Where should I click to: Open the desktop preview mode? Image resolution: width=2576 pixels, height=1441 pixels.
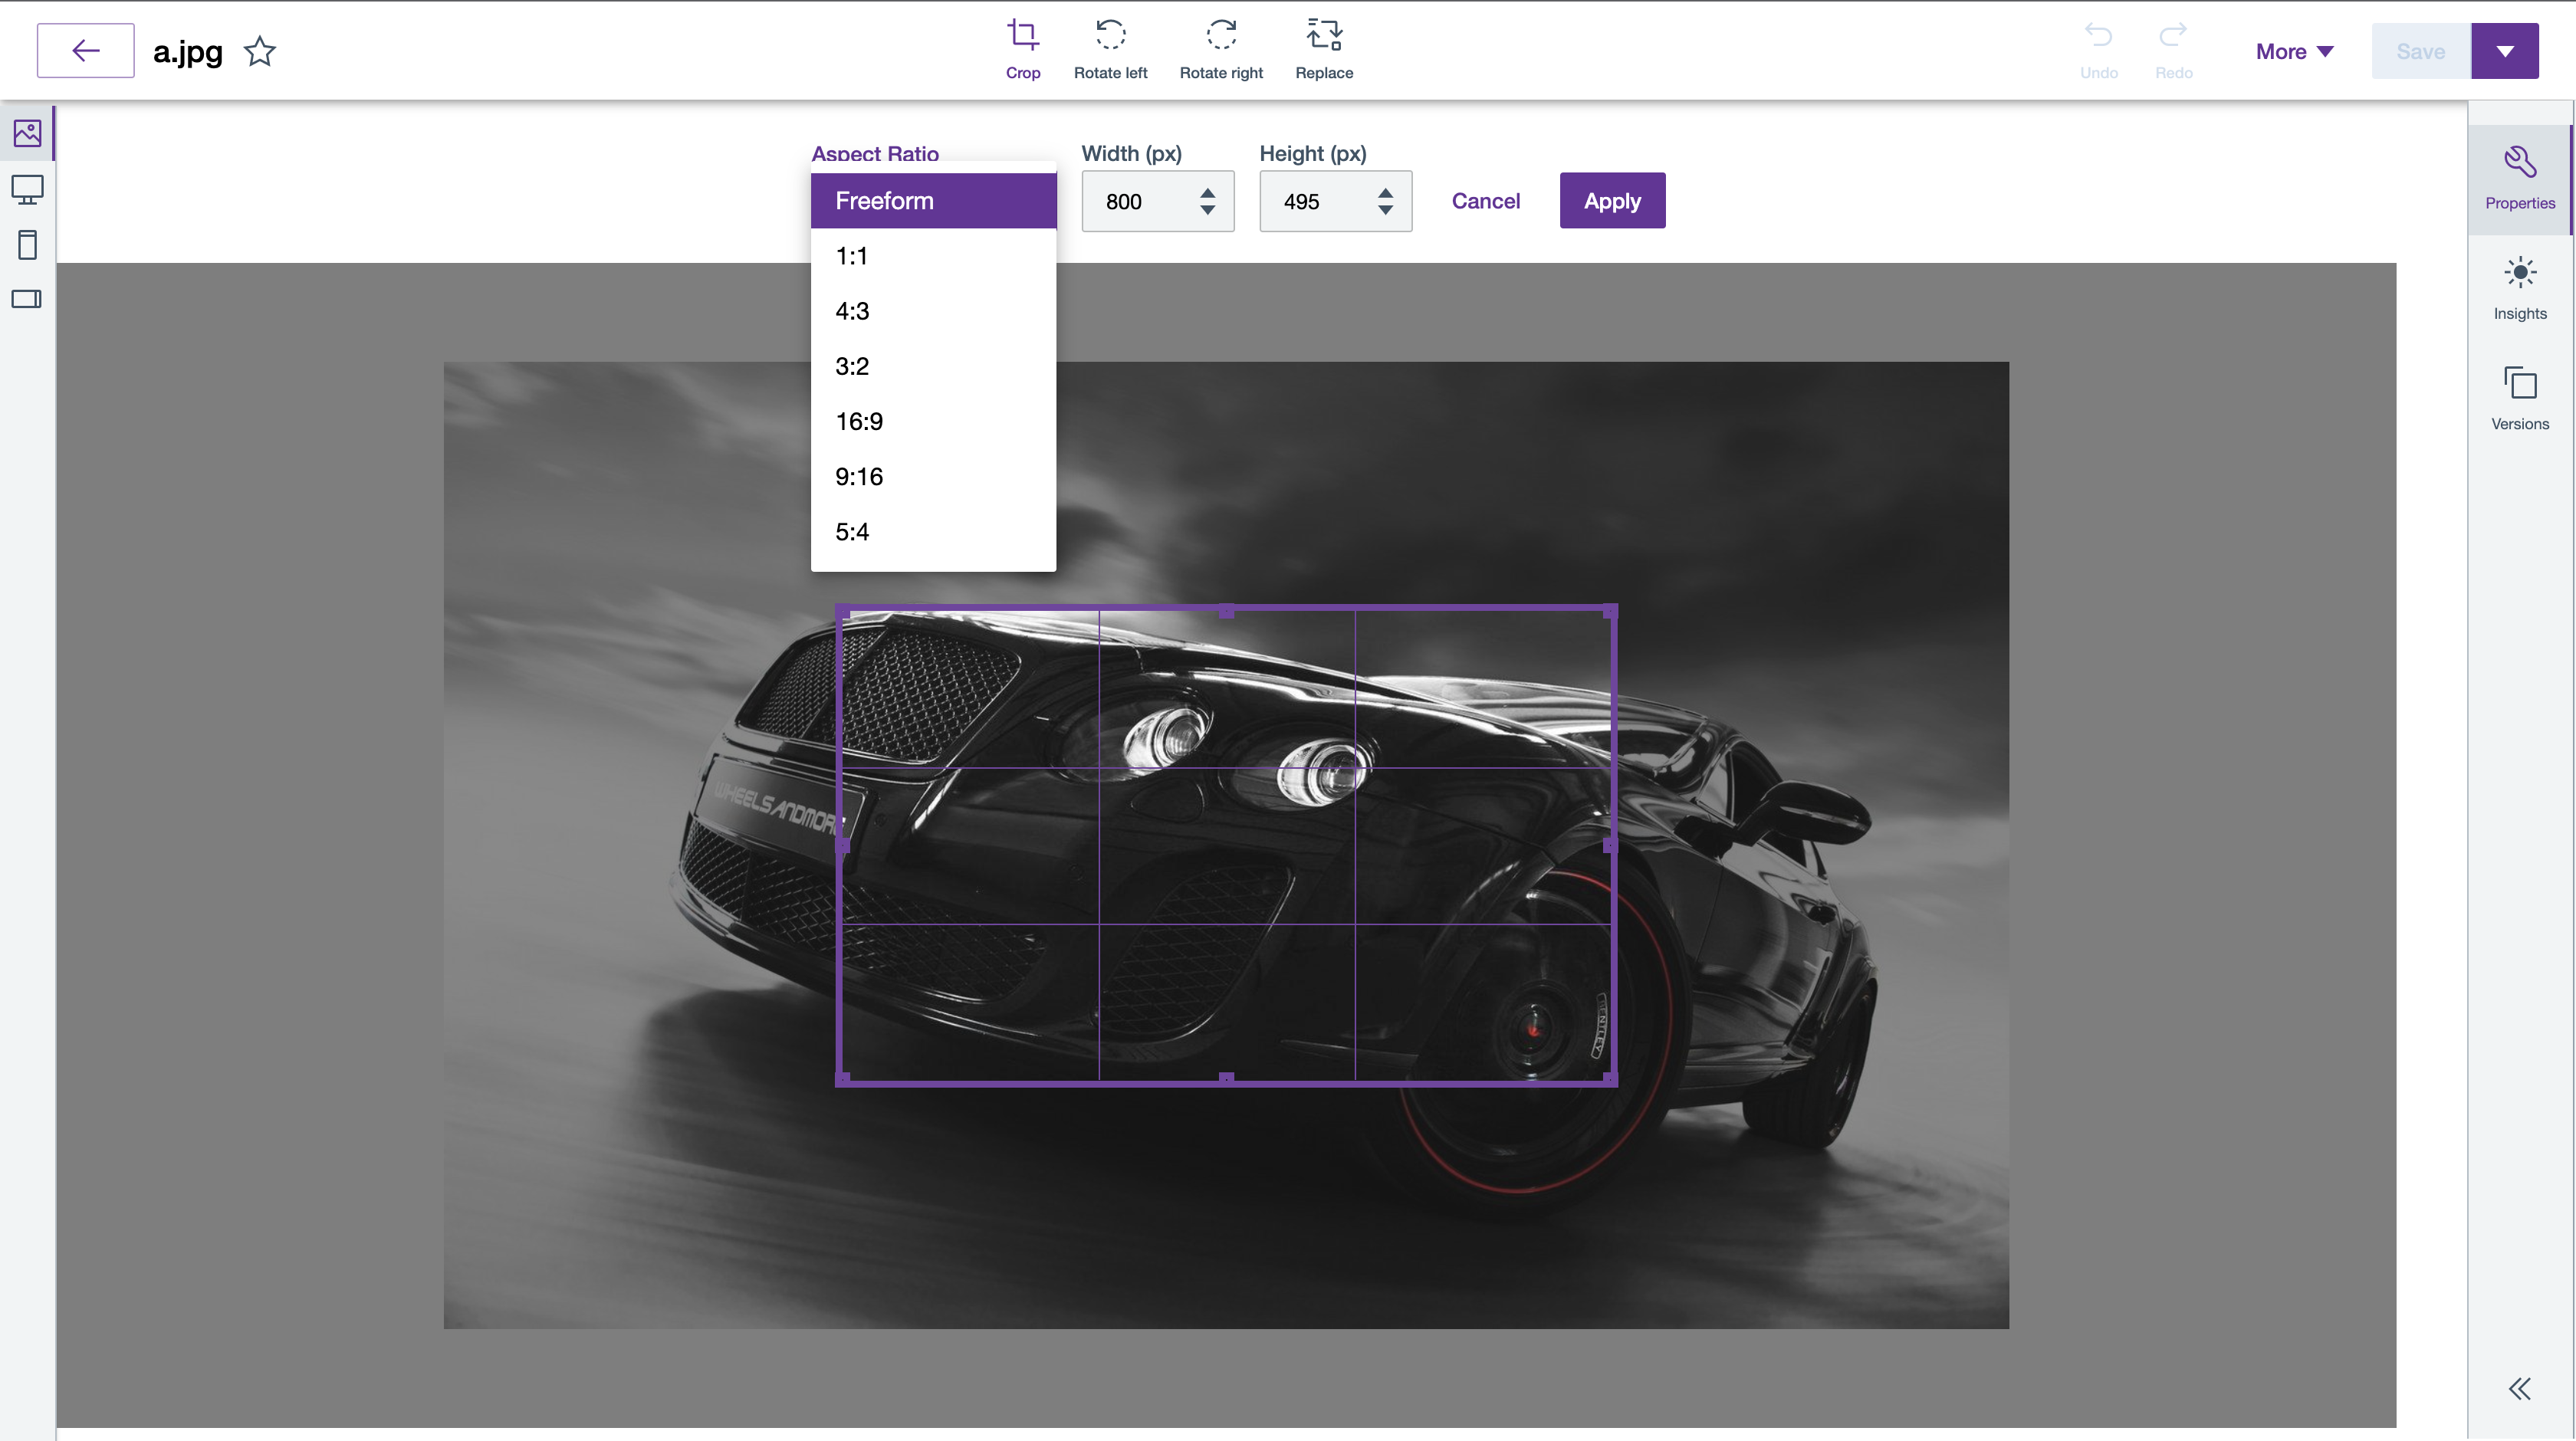coord(27,189)
